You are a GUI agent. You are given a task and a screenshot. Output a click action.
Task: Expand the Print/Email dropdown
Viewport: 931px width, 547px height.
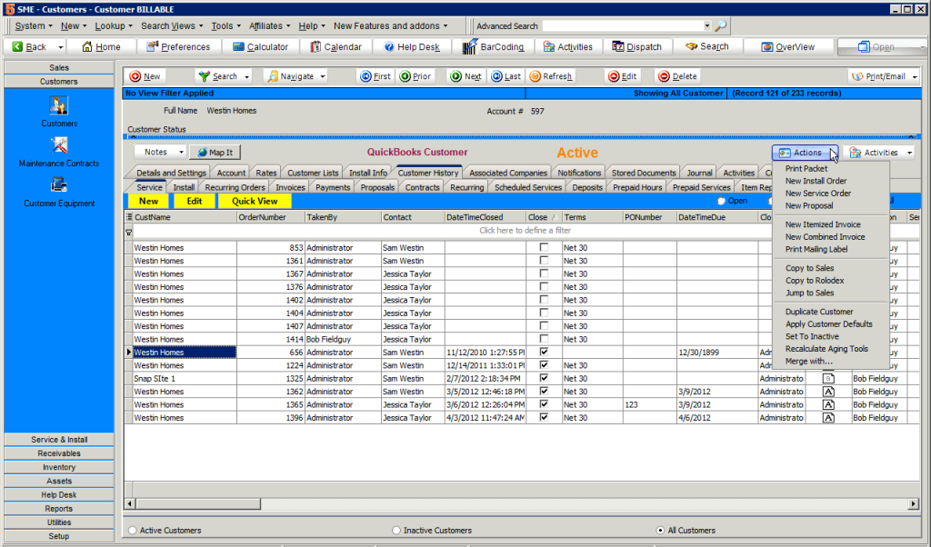coord(914,77)
